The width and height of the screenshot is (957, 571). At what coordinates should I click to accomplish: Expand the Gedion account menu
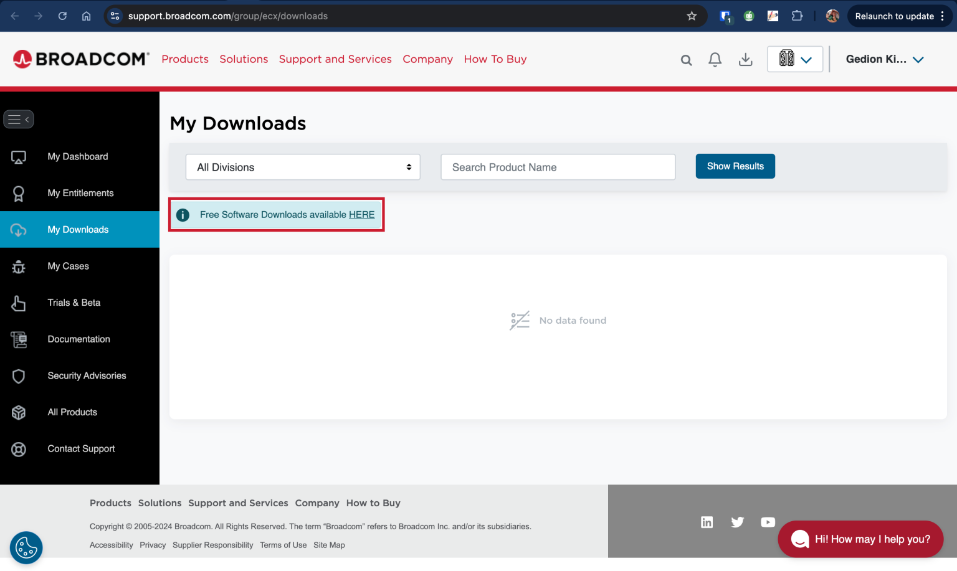click(x=885, y=59)
